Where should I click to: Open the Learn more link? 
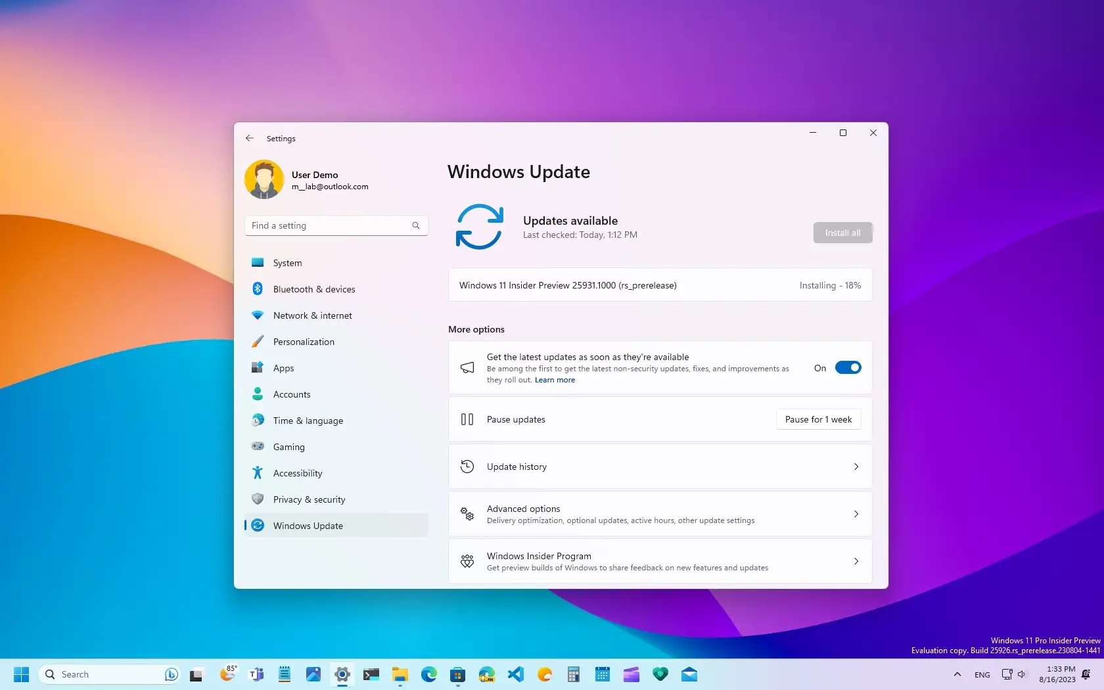[x=554, y=380]
